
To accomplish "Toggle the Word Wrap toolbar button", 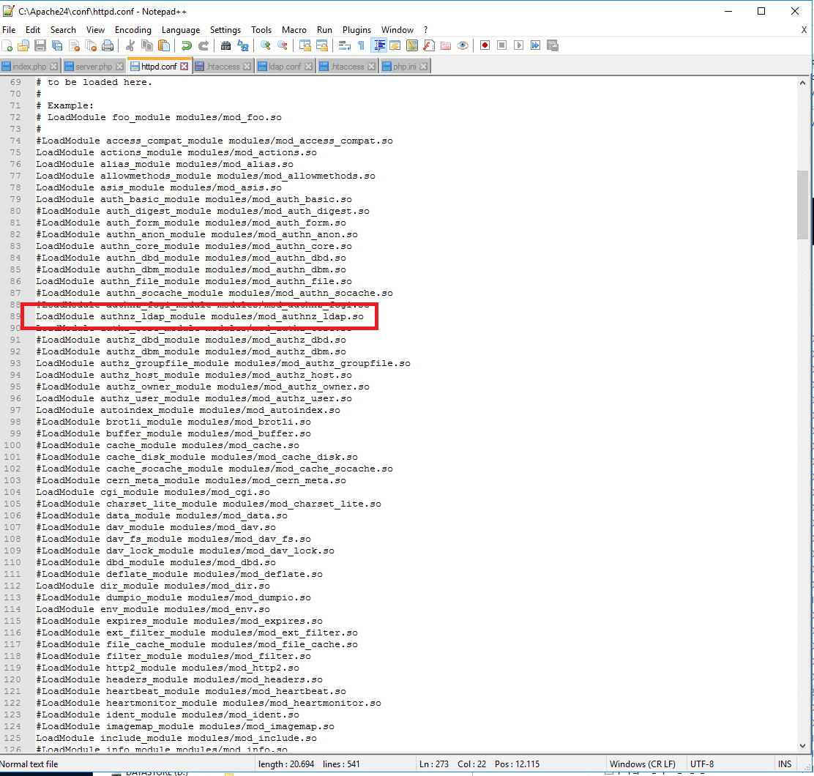I will [x=345, y=45].
